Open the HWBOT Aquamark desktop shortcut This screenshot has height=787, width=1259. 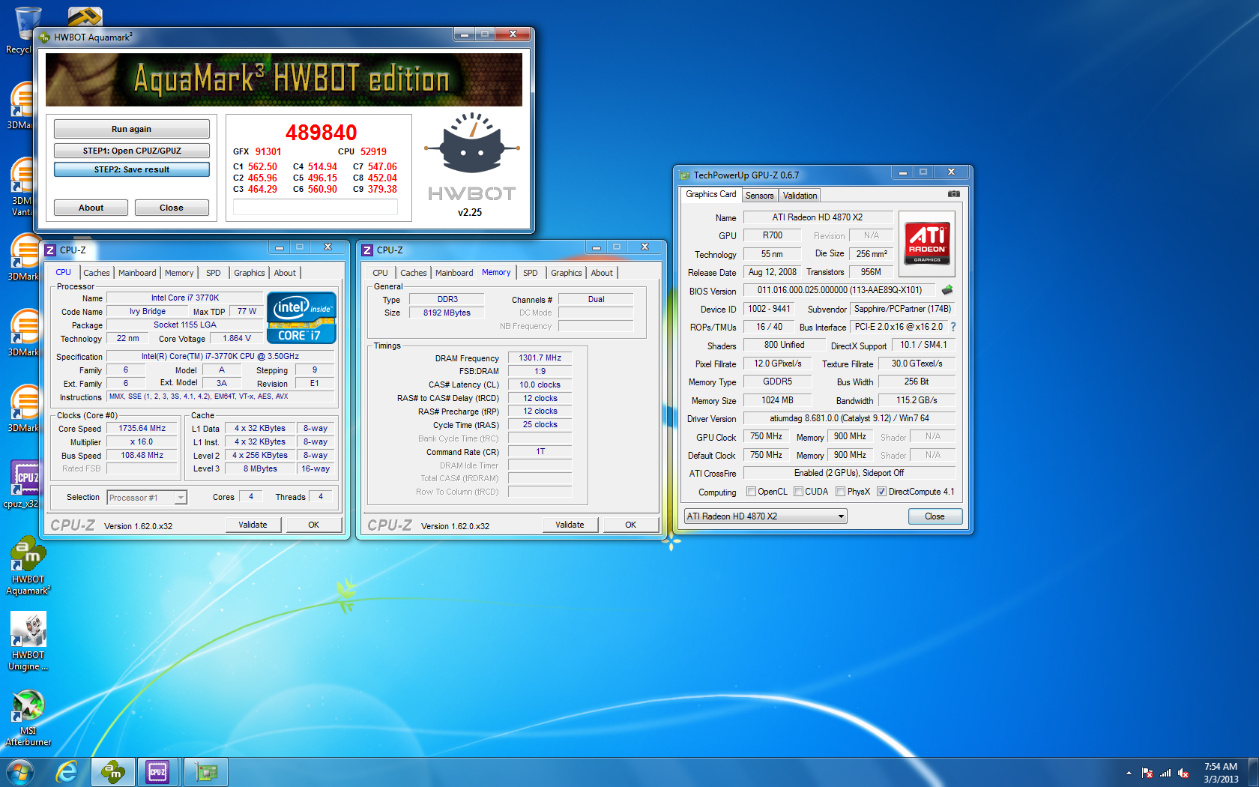pos(28,566)
